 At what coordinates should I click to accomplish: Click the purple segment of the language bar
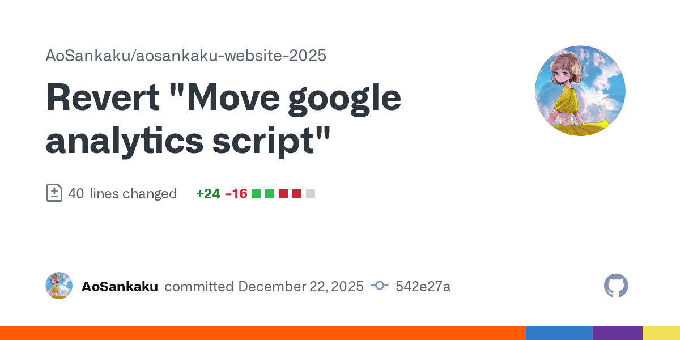click(617, 333)
